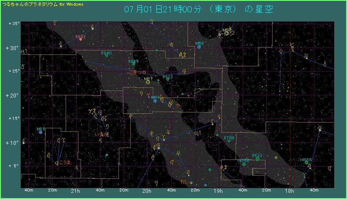347x199 pixels.
Task: Select the 6709 open cluster marker
Action: [229, 141]
